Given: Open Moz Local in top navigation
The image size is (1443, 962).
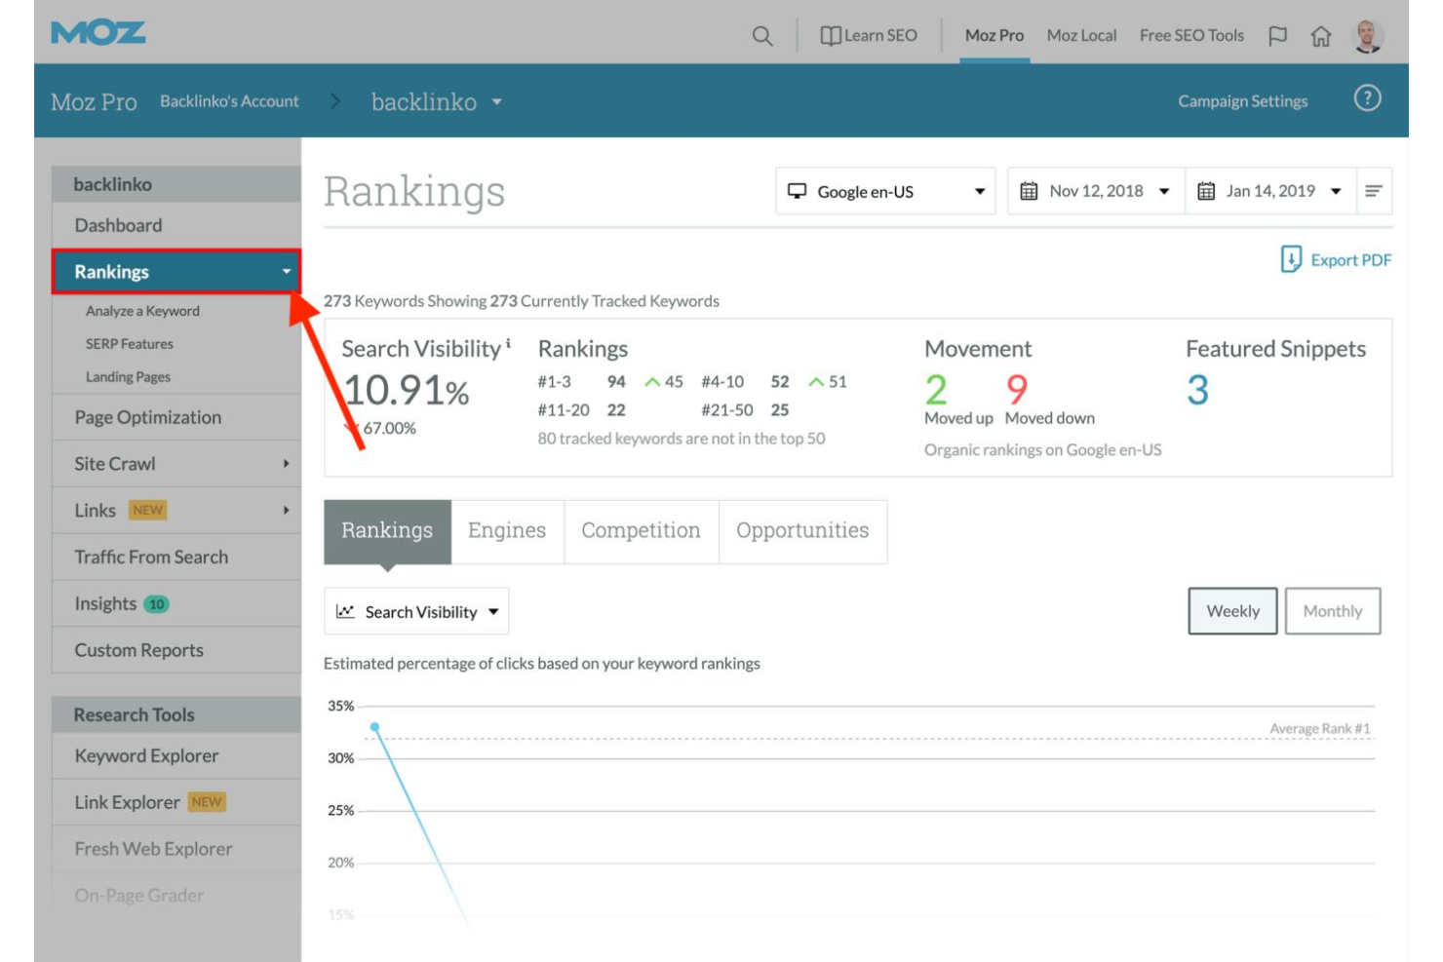Looking at the screenshot, I should (1081, 36).
